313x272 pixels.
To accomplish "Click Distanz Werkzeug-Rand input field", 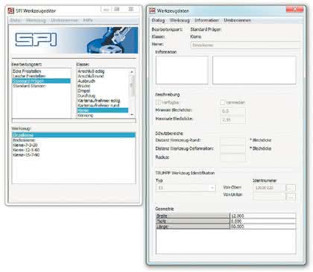I will pos(233,141).
